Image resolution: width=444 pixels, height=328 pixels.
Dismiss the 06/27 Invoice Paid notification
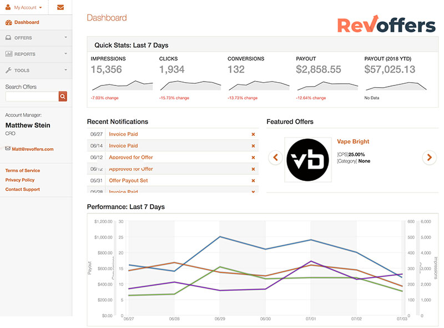[x=253, y=134]
